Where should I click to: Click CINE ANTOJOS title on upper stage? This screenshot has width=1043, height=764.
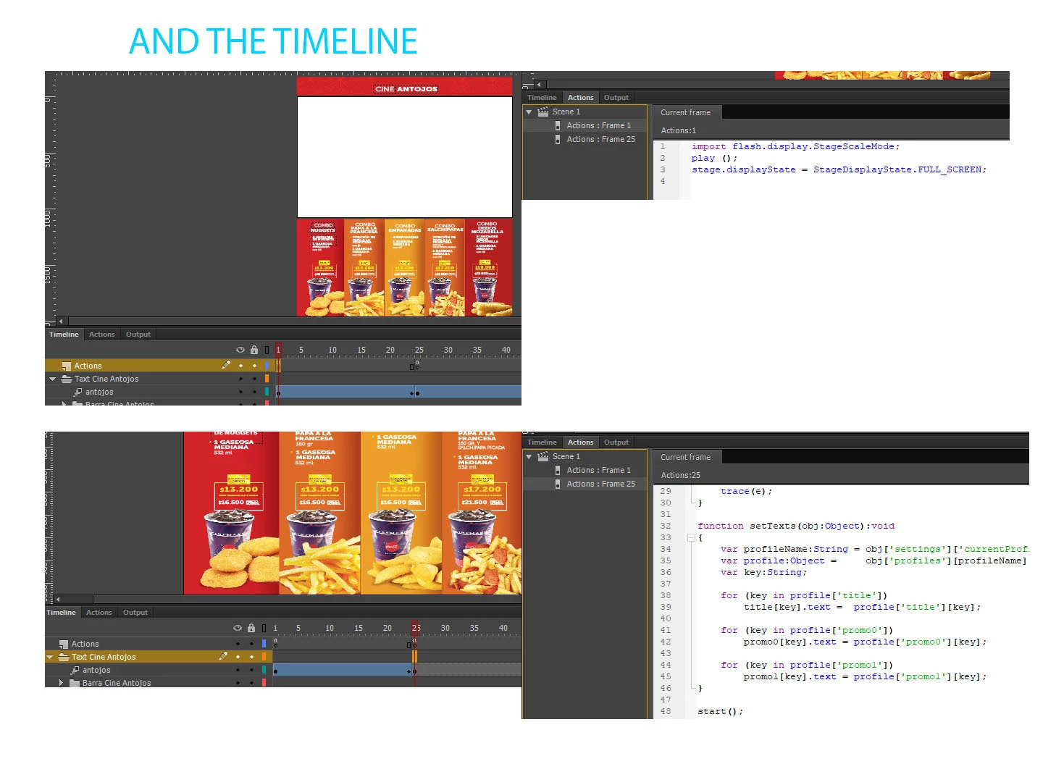click(x=406, y=89)
